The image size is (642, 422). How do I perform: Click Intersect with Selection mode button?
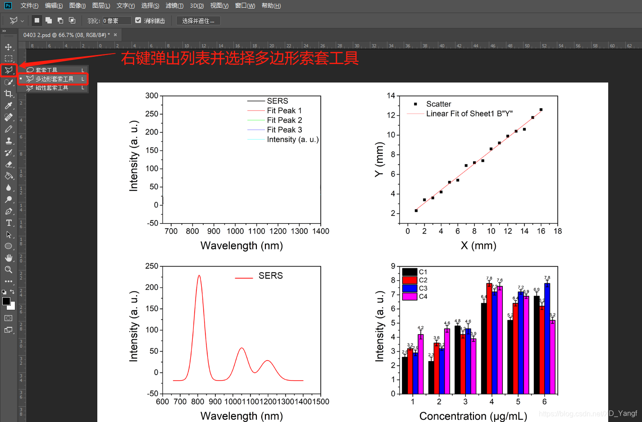72,20
